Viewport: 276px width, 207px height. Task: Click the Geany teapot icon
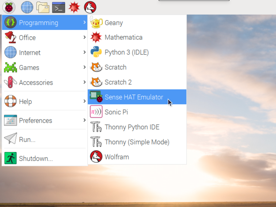pos(96,22)
